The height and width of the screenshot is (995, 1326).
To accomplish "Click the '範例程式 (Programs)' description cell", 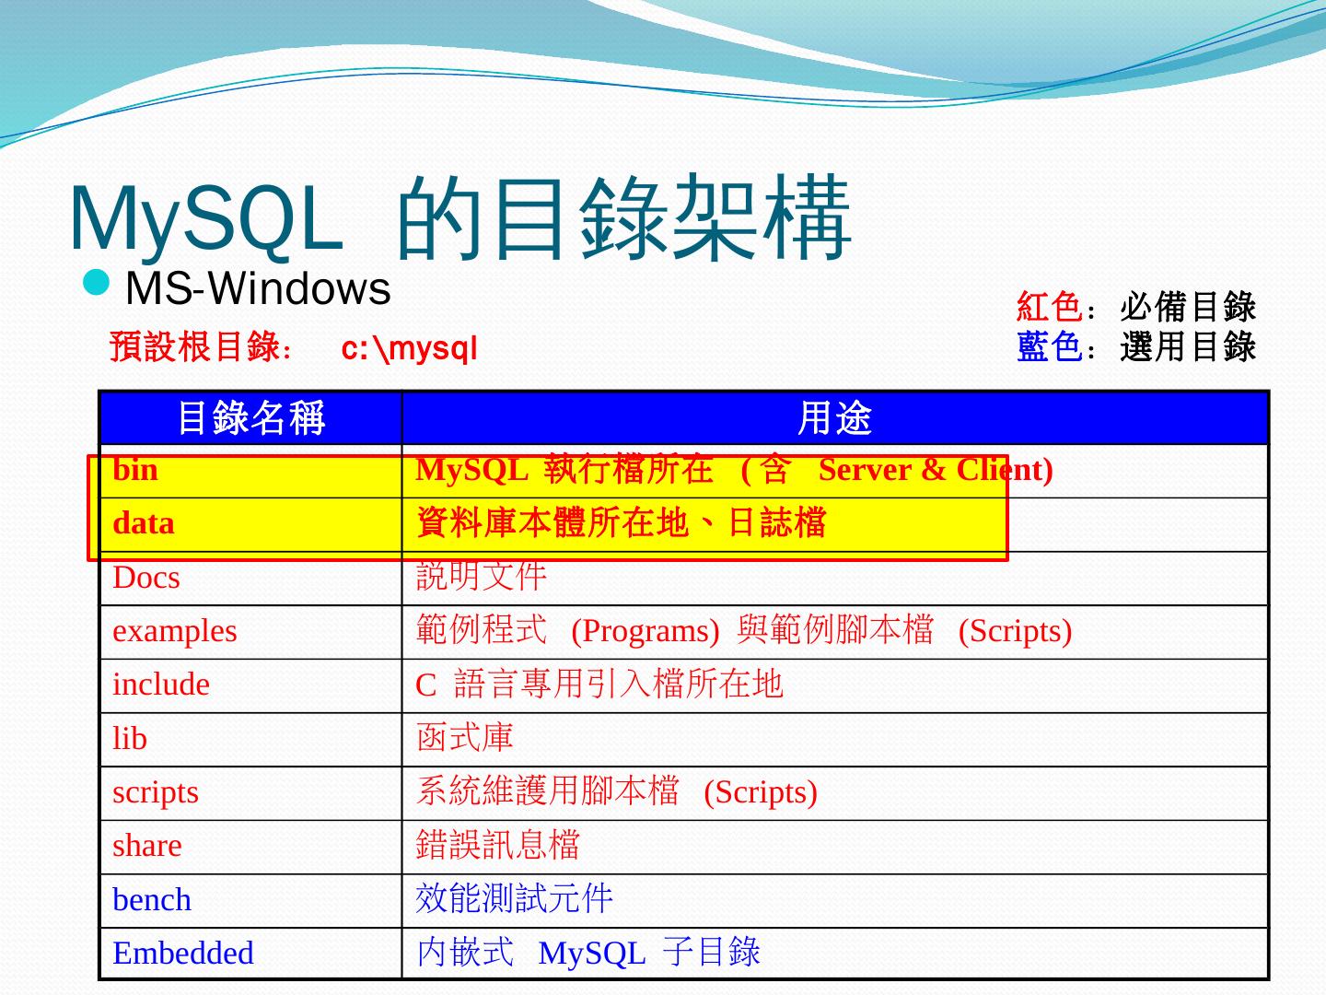I will tap(835, 632).
